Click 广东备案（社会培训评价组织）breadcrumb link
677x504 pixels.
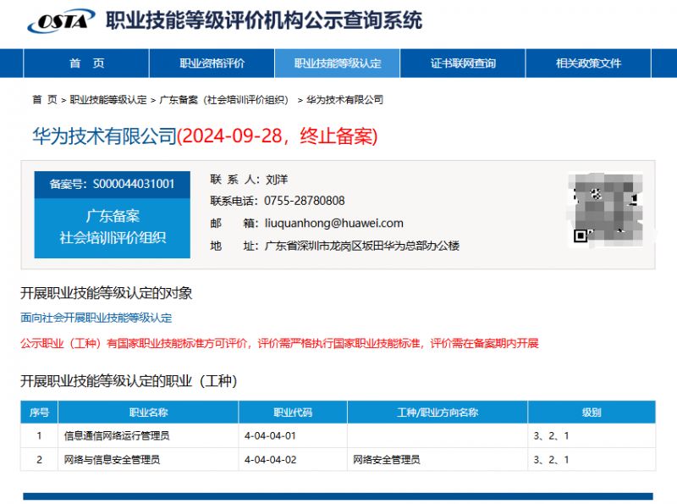pos(223,100)
